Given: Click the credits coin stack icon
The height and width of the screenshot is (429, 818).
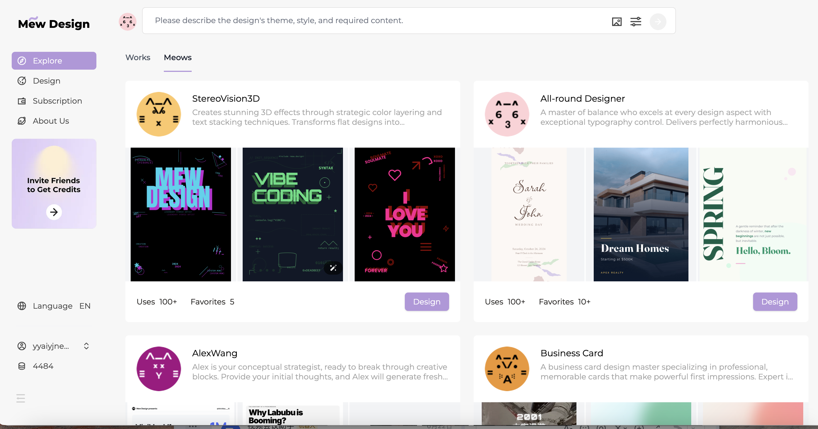Looking at the screenshot, I should [x=22, y=366].
